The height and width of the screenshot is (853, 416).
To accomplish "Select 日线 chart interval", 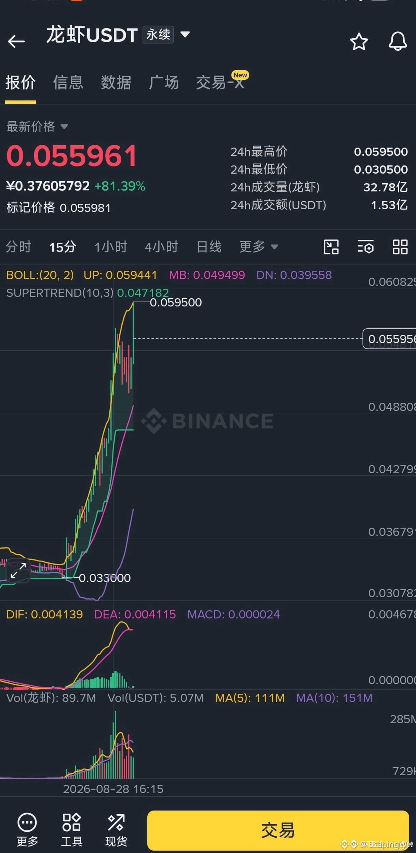I will pyautogui.click(x=209, y=247).
